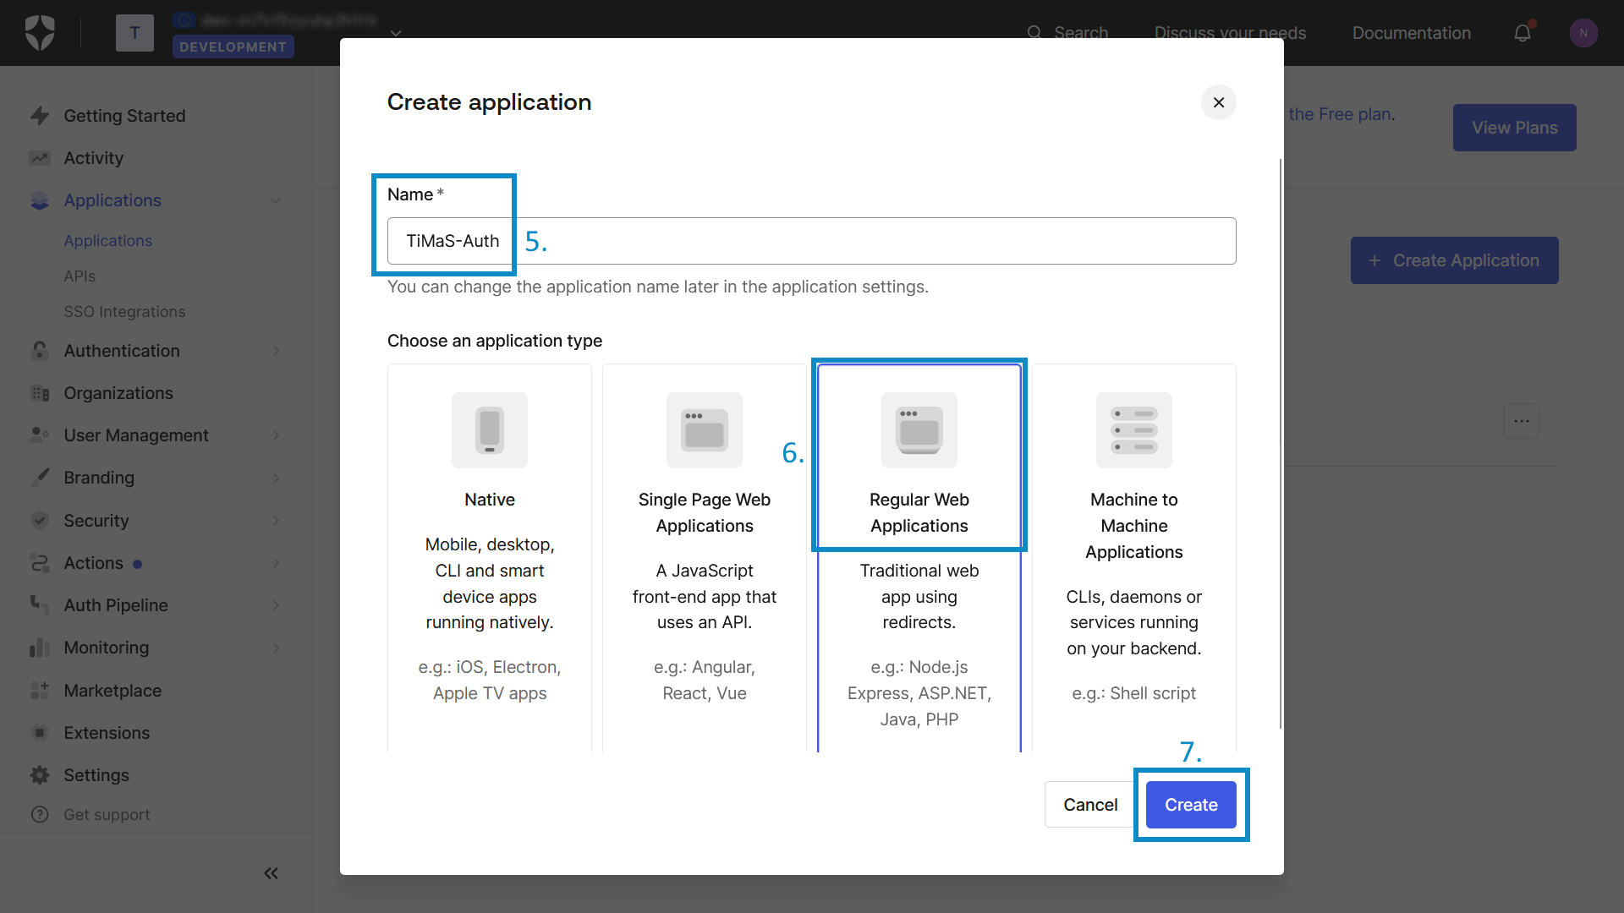Click the DEVELOPMENT environment badge
Viewport: 1624px width, 913px height.
(x=233, y=47)
